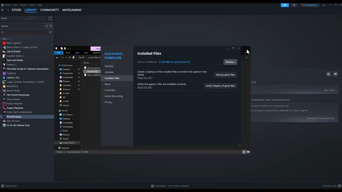
Task: Open Local Disk (C:) in Explorer tree
Action: [67, 143]
